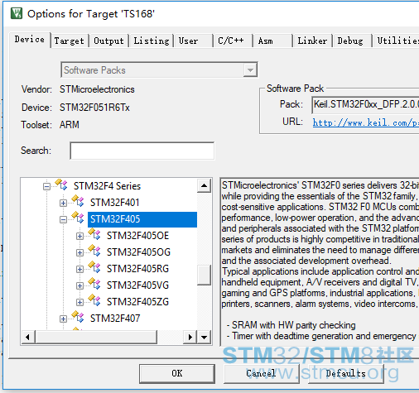Select the highlighted STM32F405 entry
The image size is (419, 393).
point(142,219)
